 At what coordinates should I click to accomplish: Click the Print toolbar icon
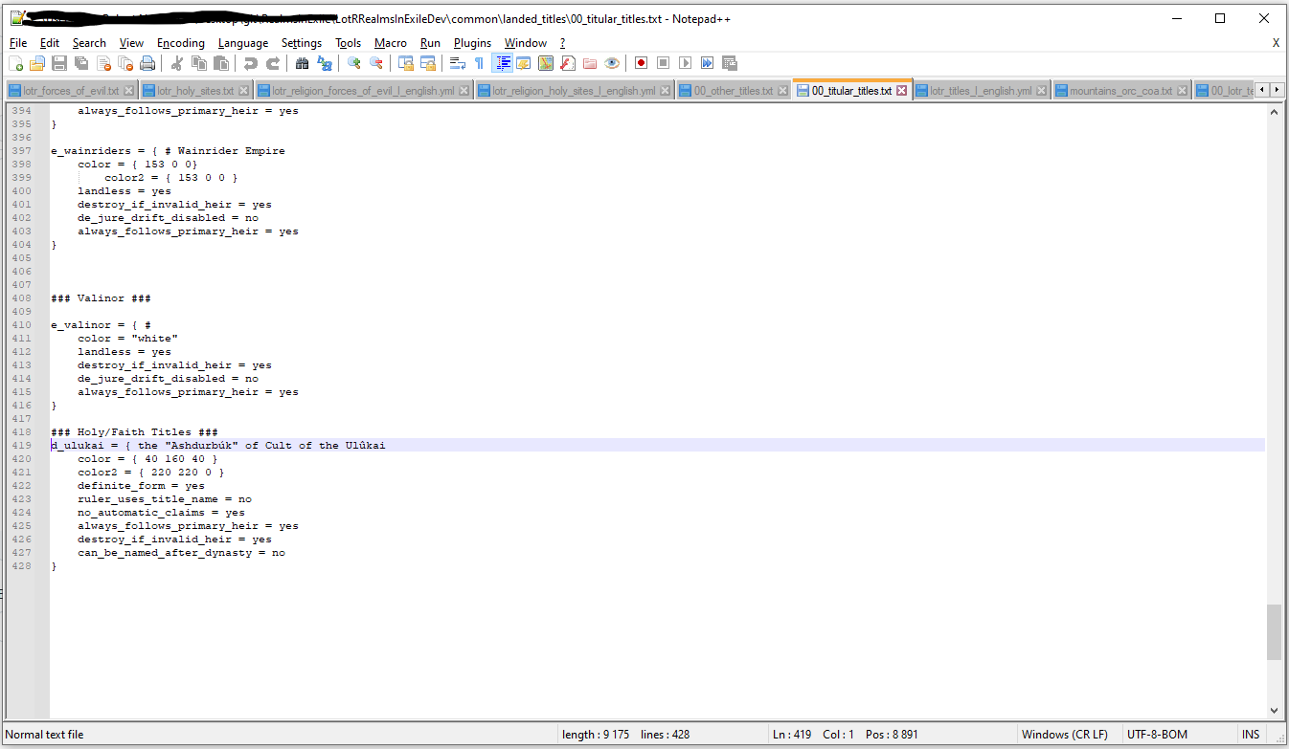click(147, 63)
